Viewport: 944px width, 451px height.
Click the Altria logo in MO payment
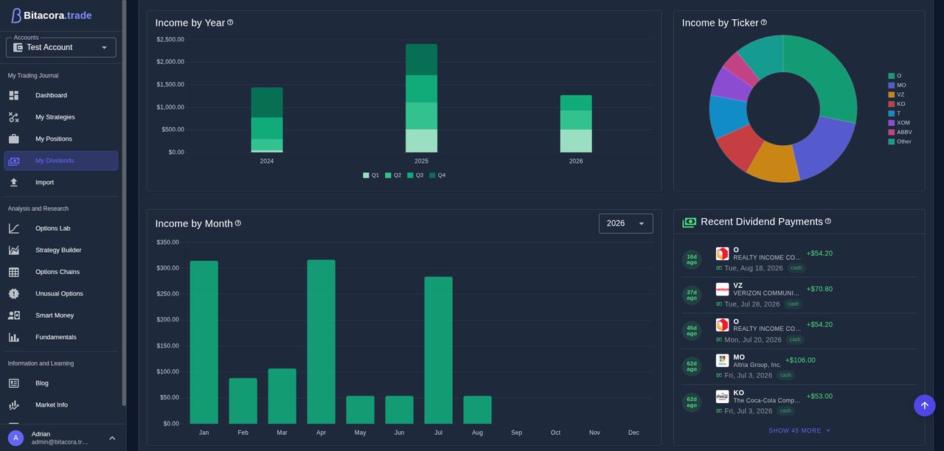pyautogui.click(x=723, y=361)
